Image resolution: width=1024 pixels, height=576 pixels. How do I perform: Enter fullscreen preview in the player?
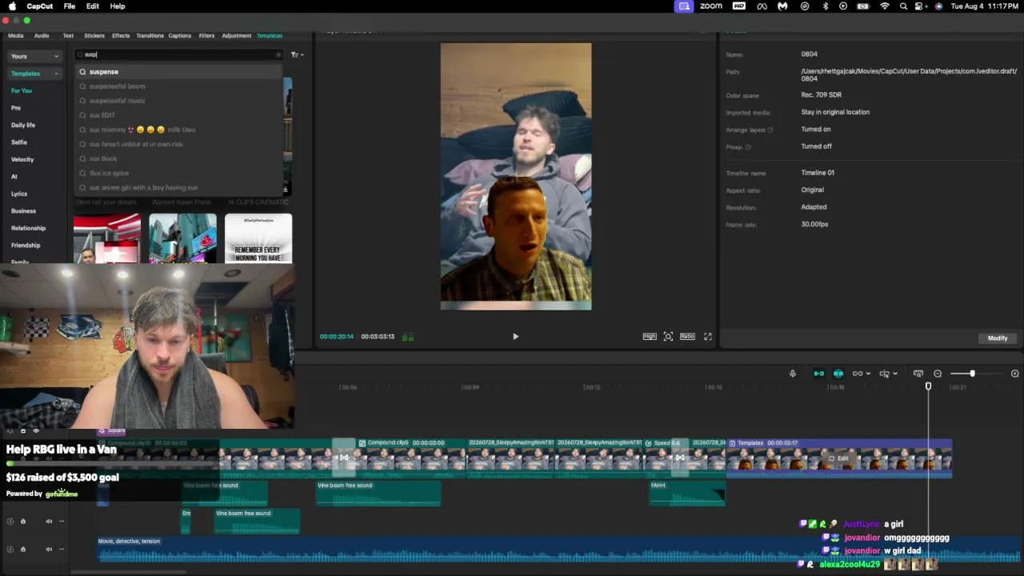708,337
